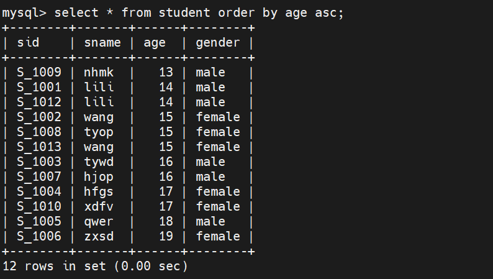Click the S_1004 student ID

38,192
